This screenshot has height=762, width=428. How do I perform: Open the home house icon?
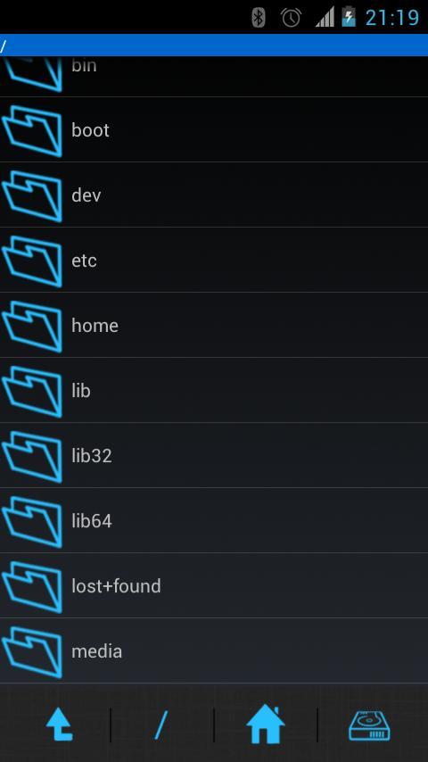coord(265,725)
